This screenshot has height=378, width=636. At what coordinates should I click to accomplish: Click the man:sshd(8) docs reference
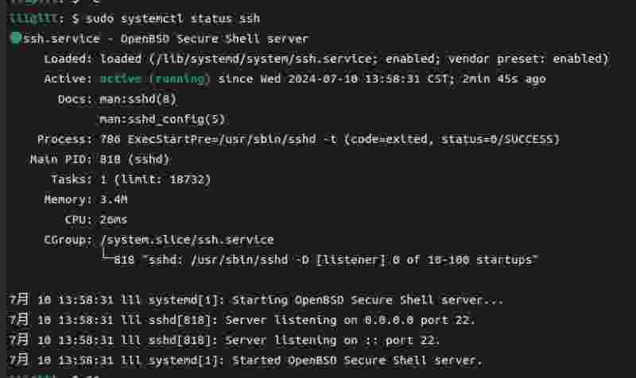[x=138, y=99]
